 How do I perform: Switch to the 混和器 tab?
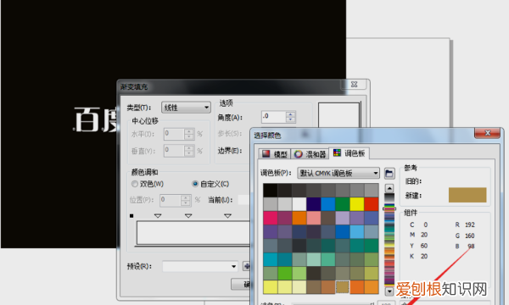tap(310, 154)
